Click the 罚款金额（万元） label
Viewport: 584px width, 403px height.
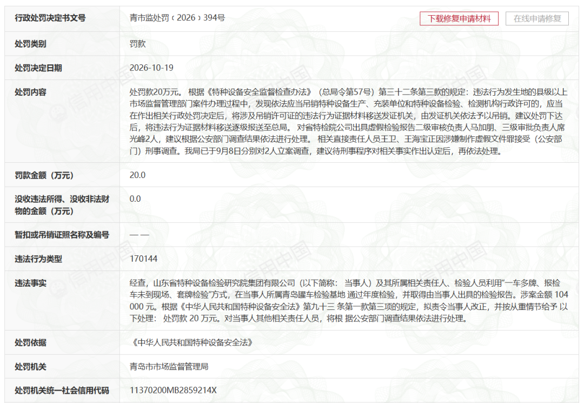44,175
